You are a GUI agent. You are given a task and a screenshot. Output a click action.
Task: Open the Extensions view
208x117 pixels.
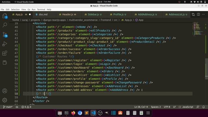[x=5, y=53]
